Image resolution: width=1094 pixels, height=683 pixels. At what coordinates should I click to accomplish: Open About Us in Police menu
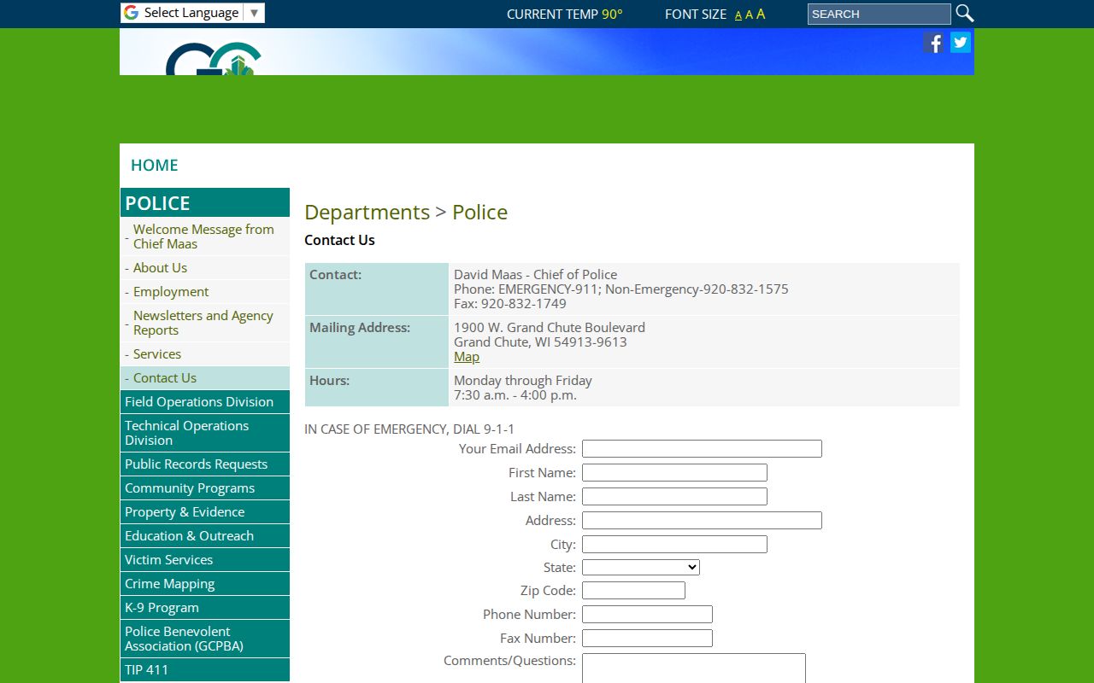tap(205, 268)
